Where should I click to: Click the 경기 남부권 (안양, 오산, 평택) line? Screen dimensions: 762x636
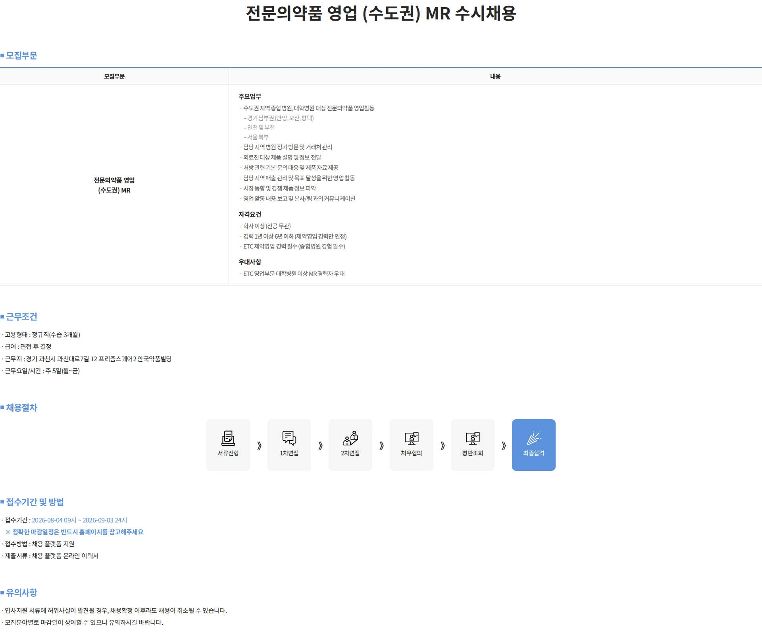coord(279,118)
